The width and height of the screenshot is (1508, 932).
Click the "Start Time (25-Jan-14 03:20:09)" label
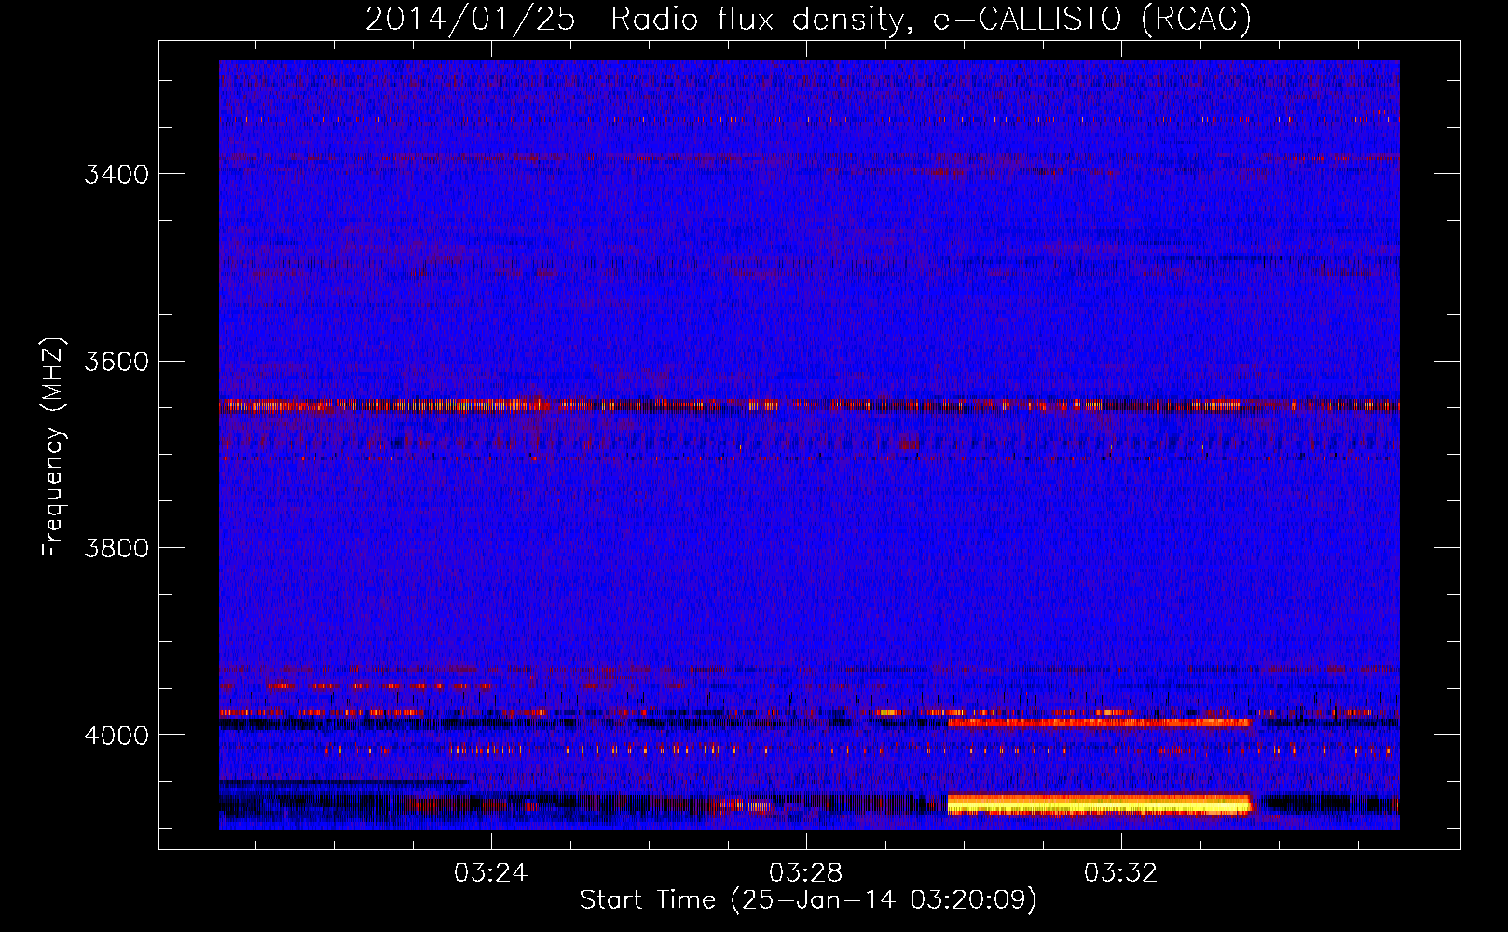(808, 900)
